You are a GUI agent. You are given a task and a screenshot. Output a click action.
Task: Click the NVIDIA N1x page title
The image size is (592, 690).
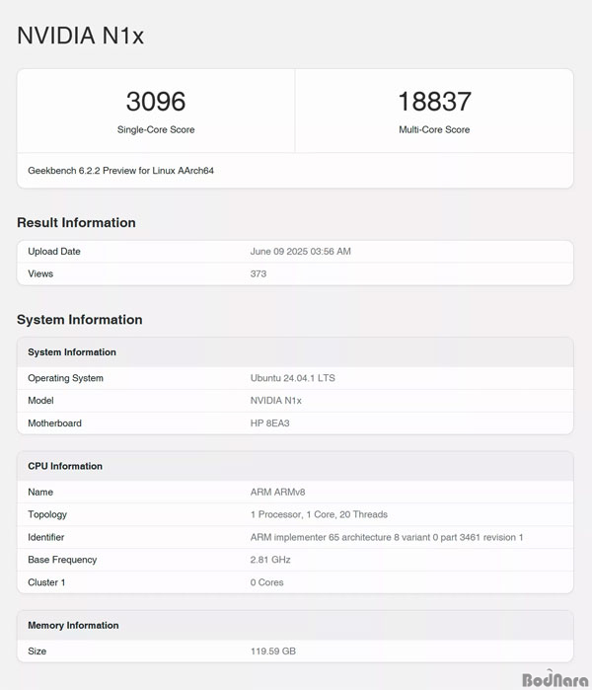pos(81,36)
